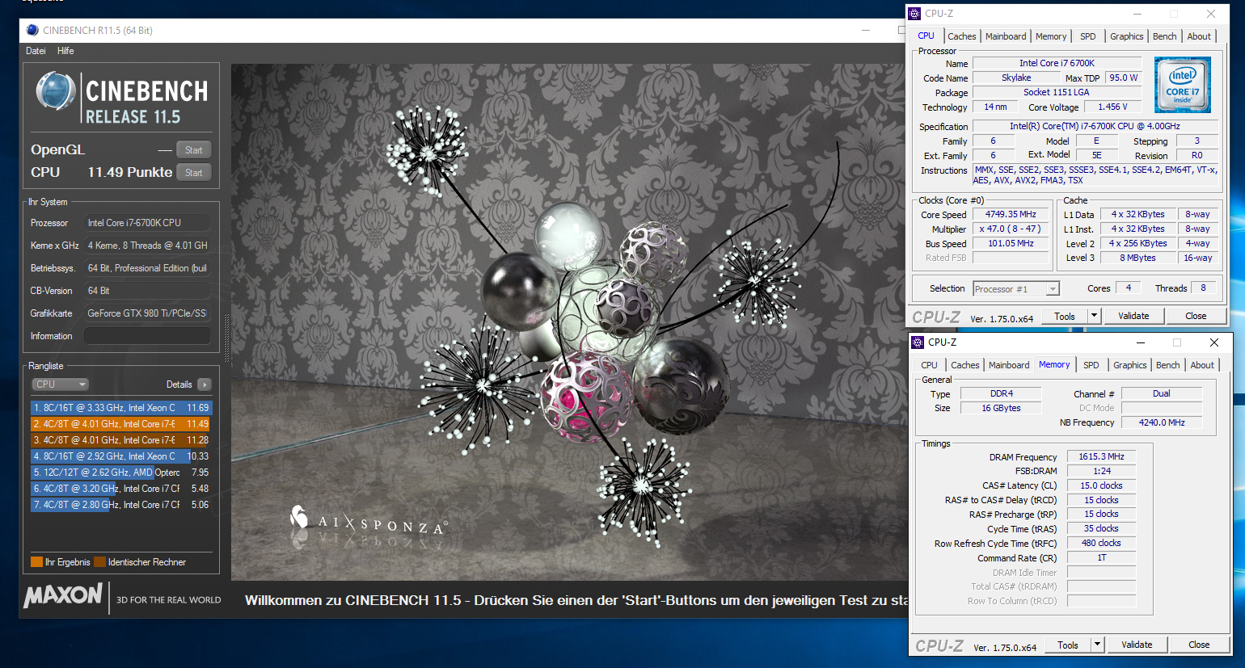Click the Cinebench globe logo

click(x=56, y=91)
